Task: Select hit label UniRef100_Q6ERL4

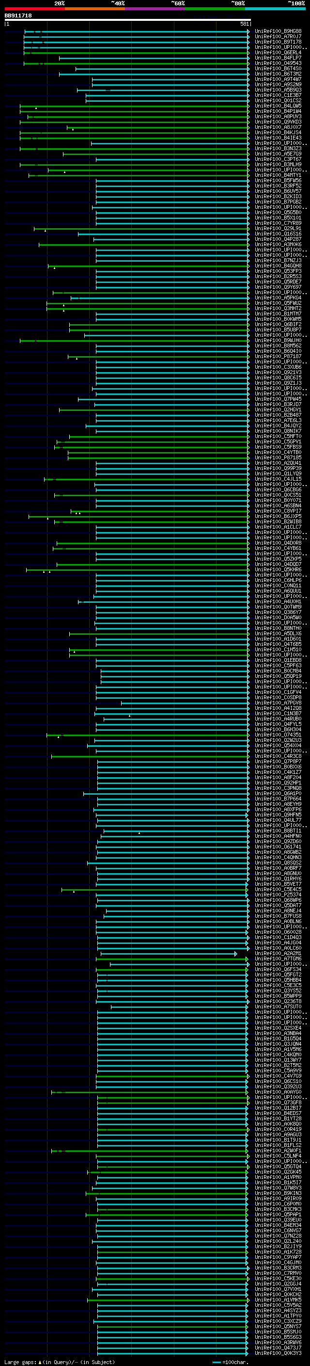Action: point(278,52)
